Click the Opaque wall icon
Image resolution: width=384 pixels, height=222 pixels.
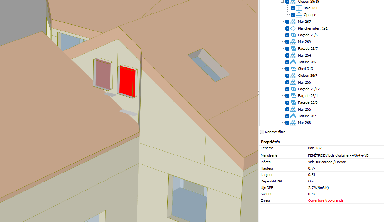pos(299,15)
